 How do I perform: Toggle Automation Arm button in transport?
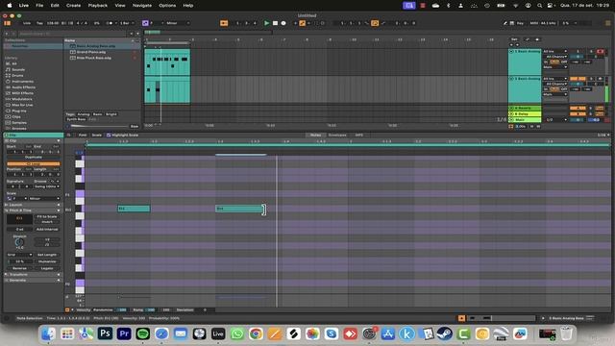point(303,23)
